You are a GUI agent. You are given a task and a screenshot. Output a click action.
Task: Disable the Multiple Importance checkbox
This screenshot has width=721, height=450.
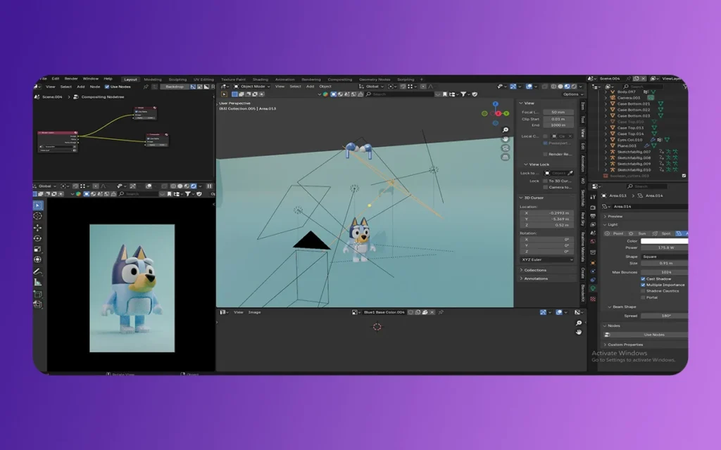pos(643,285)
